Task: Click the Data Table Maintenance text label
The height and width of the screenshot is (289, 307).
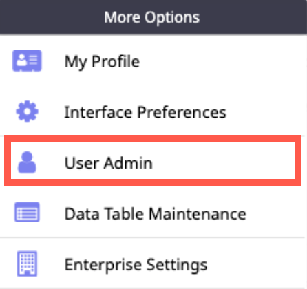Action: pyautogui.click(x=156, y=214)
